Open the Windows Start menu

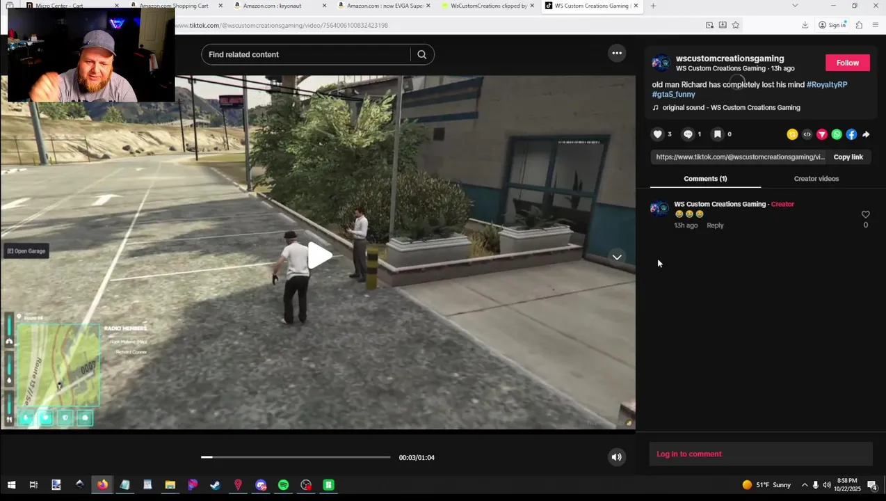[x=11, y=485]
